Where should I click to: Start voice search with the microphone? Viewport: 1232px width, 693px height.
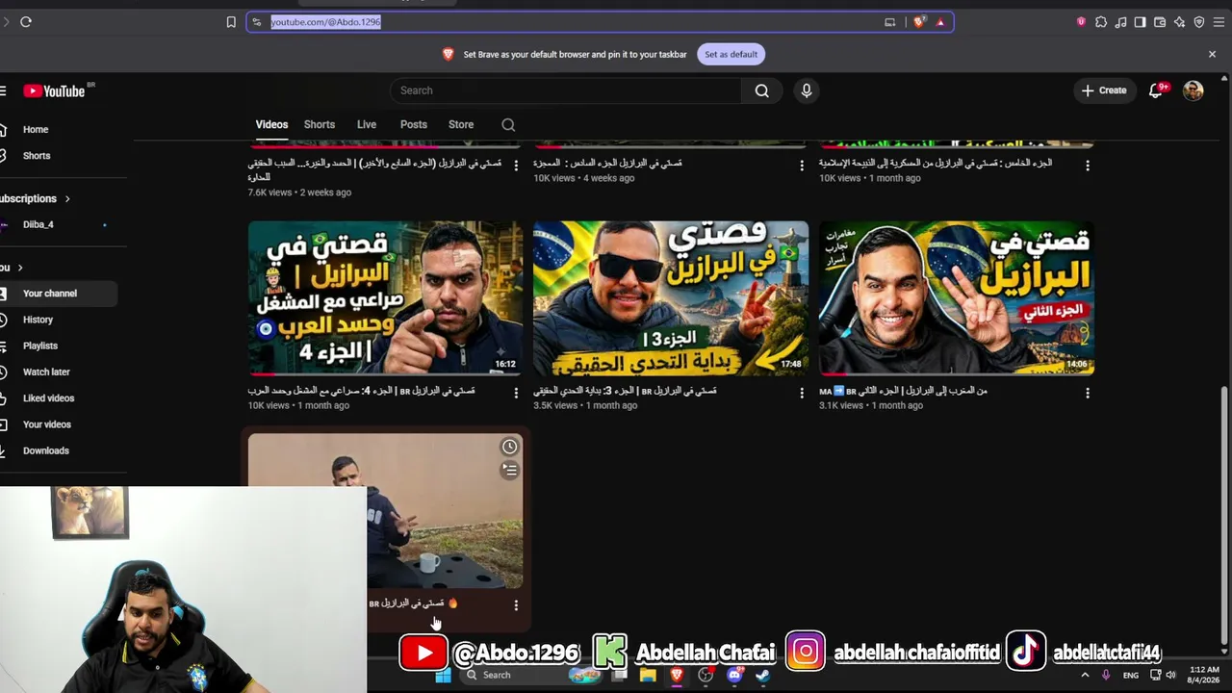[x=807, y=90]
